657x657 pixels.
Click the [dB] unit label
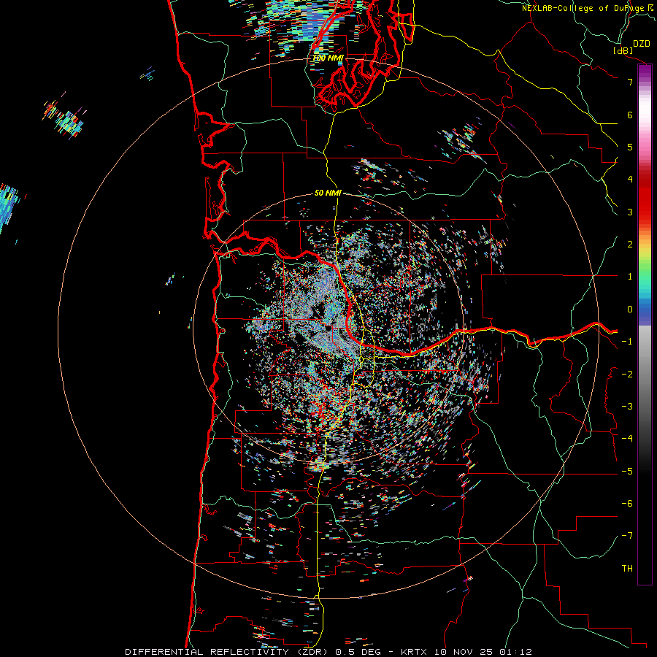click(623, 50)
